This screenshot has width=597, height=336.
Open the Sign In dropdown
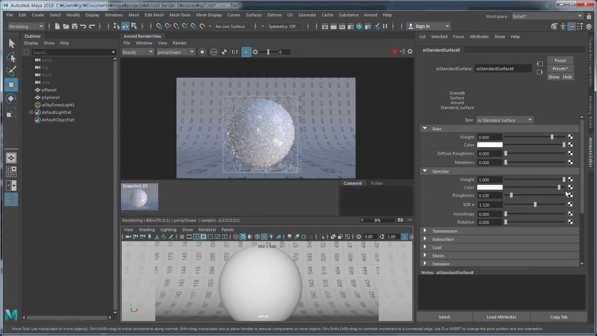point(428,26)
